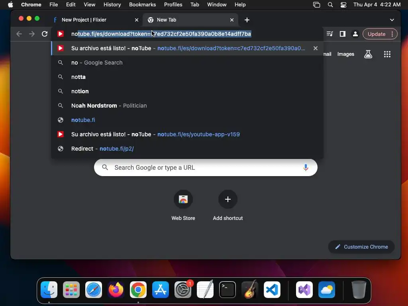
Task: Open the Images link
Action: pos(345,54)
